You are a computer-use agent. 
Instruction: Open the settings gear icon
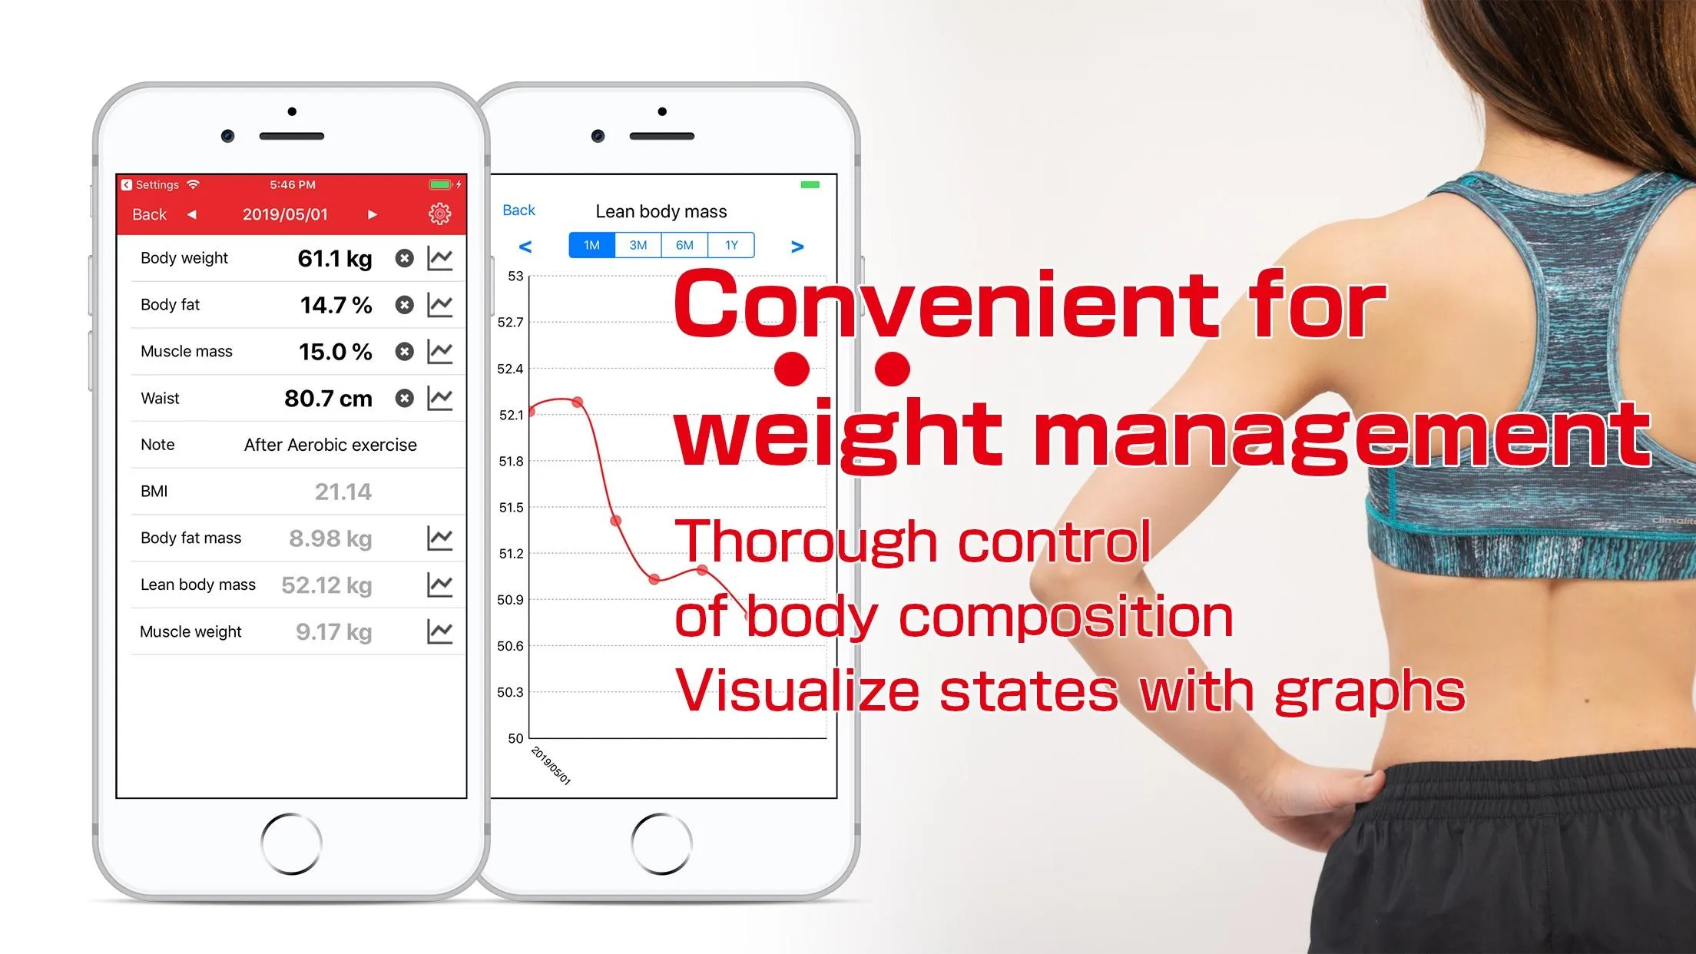point(439,214)
